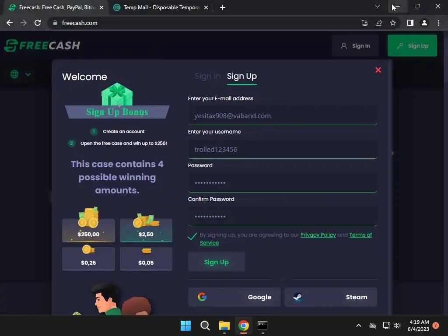
Task: Click 'Open the free case' step text
Action: pyautogui.click(x=123, y=143)
